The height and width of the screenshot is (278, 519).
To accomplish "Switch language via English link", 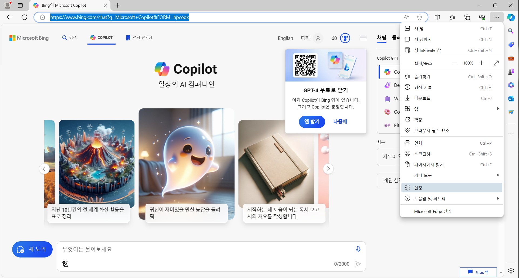I will (x=285, y=38).
